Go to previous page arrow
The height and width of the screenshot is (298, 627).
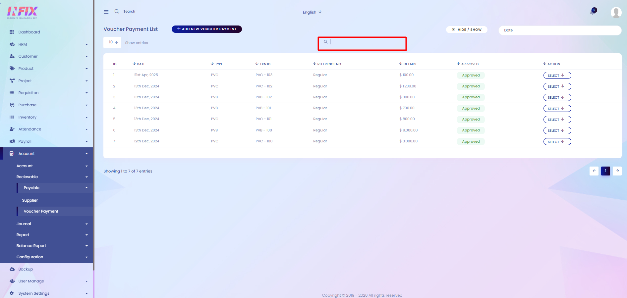tap(594, 171)
